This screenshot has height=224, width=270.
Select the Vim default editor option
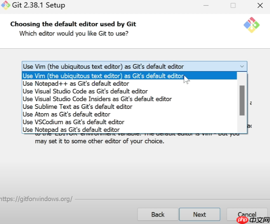[x=130, y=76]
